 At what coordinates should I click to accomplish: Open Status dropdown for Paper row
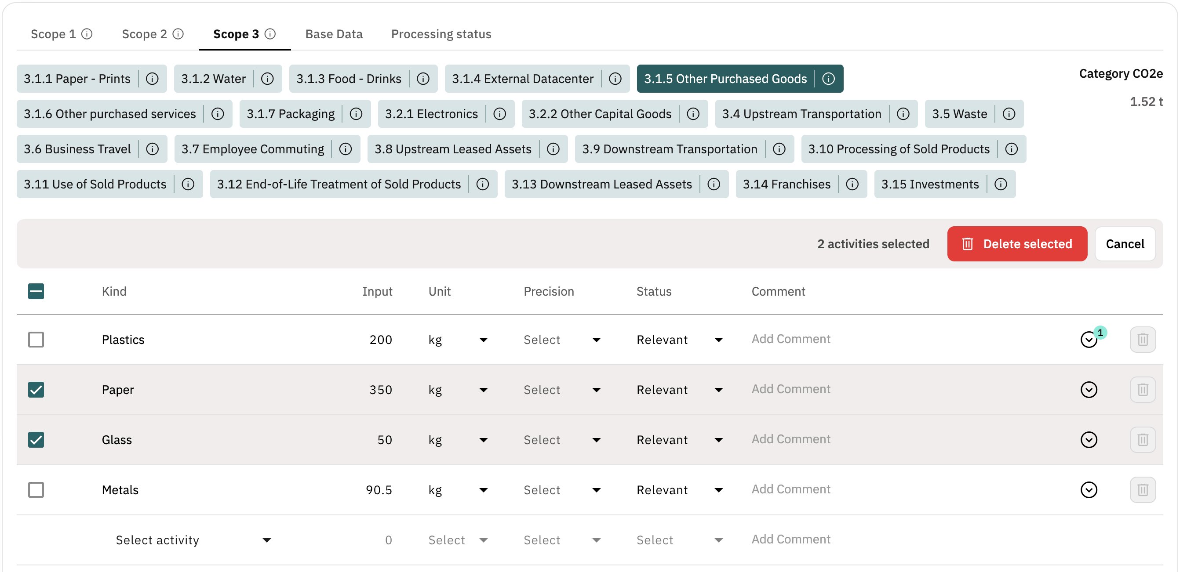point(679,390)
